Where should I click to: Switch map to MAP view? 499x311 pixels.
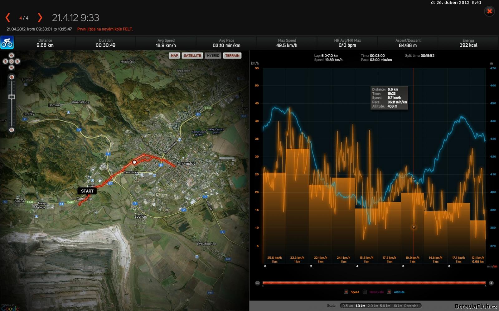point(174,56)
